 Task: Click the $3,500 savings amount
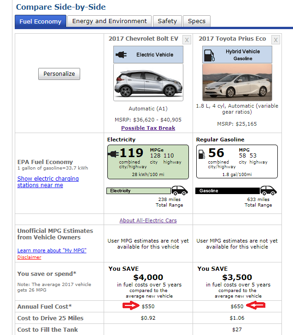(237, 277)
